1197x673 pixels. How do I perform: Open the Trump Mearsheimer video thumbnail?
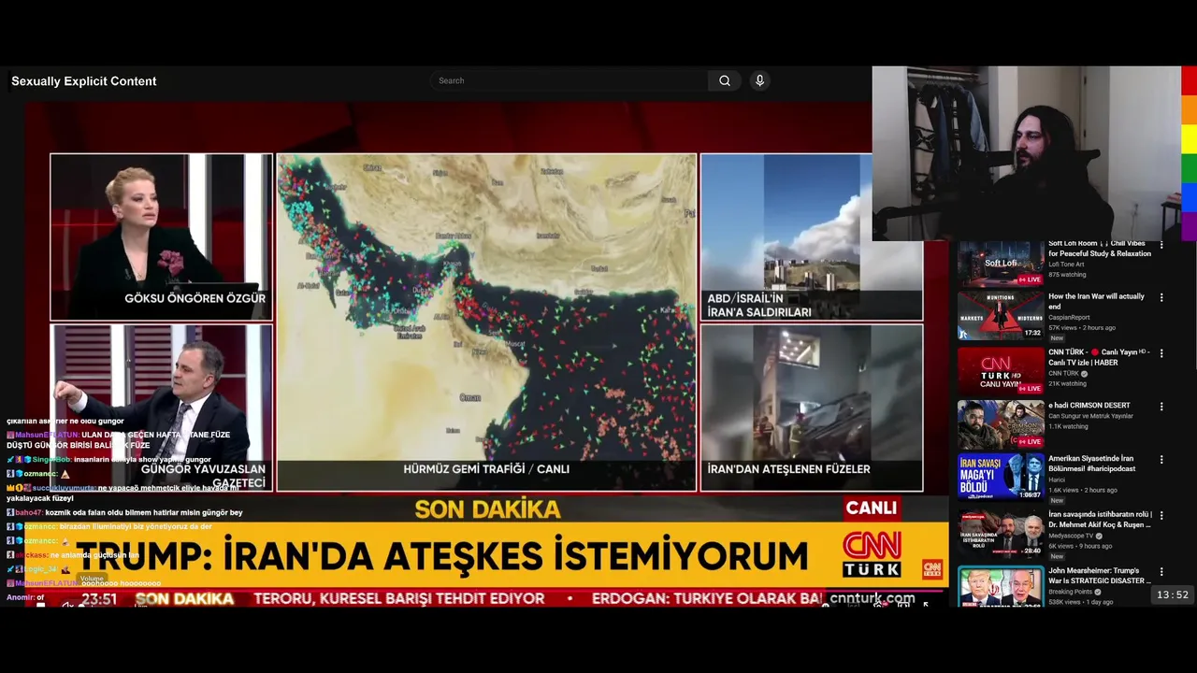click(1000, 586)
